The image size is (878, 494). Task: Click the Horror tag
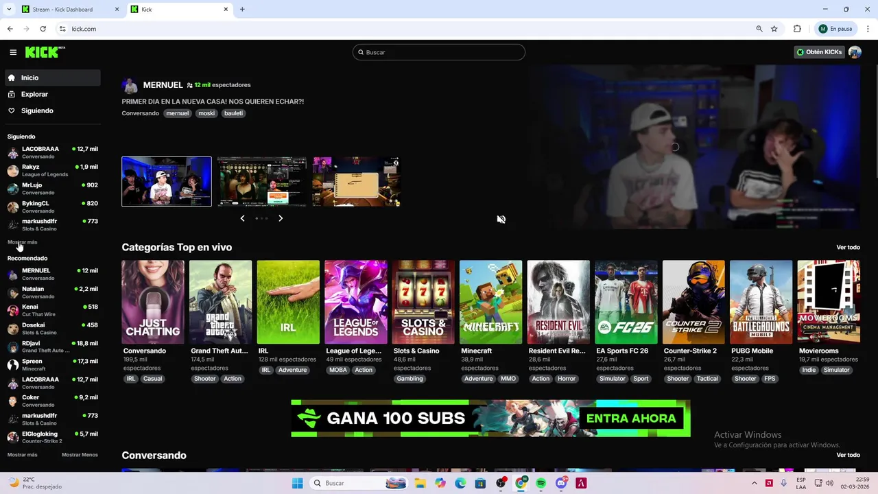click(x=567, y=379)
